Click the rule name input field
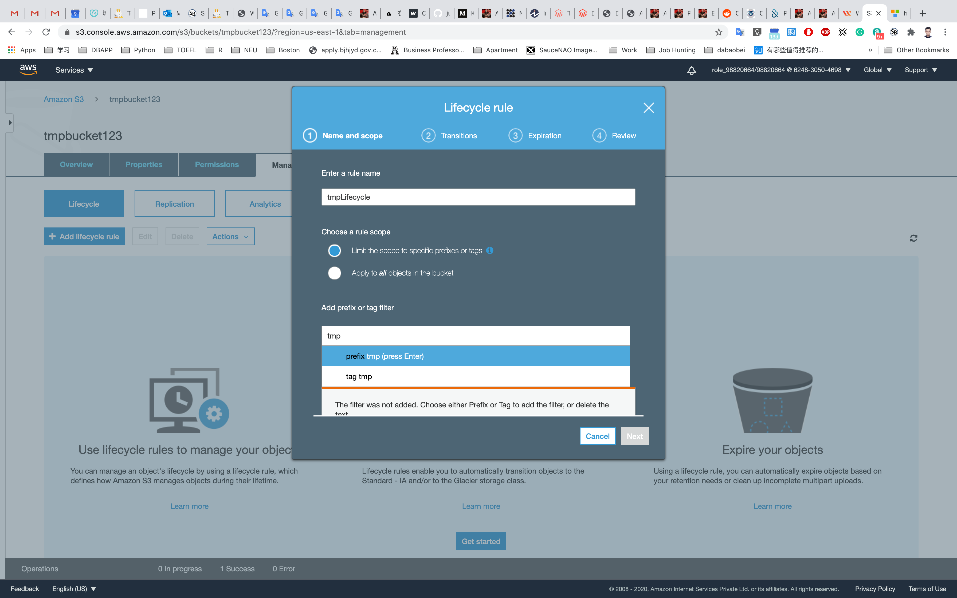 [478, 197]
